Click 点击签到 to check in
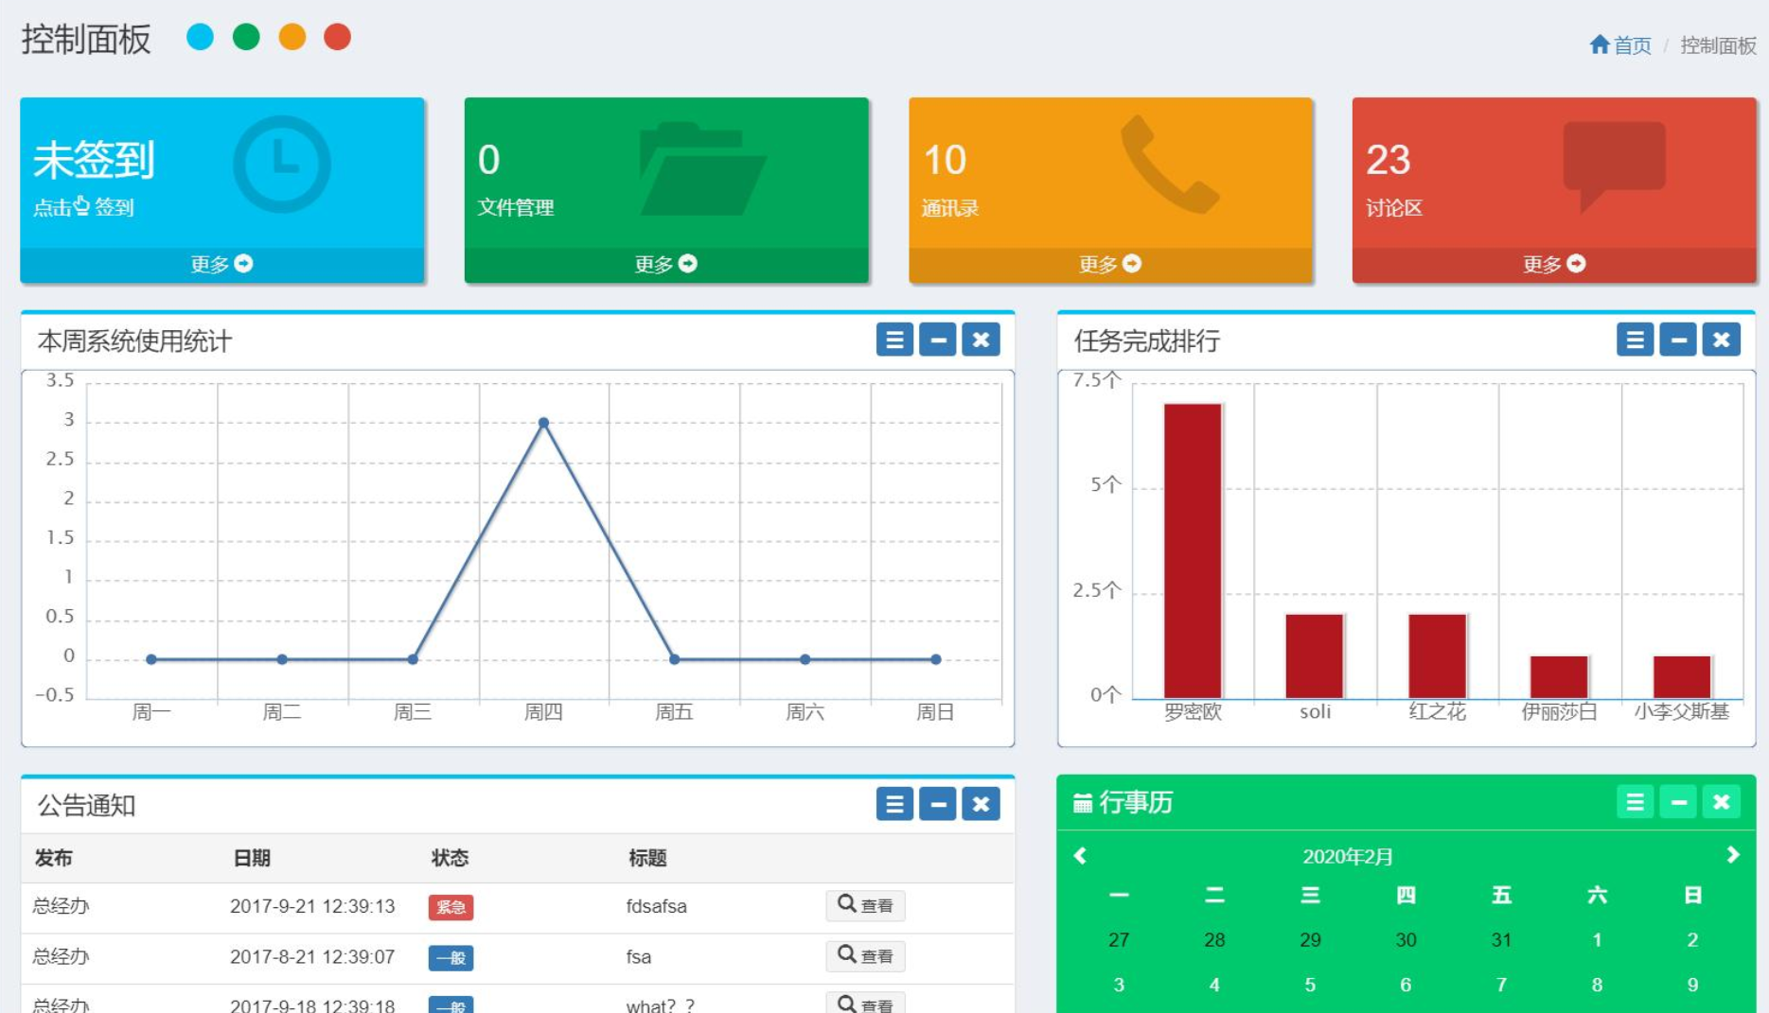Image resolution: width=1769 pixels, height=1013 pixels. pyautogui.click(x=83, y=207)
